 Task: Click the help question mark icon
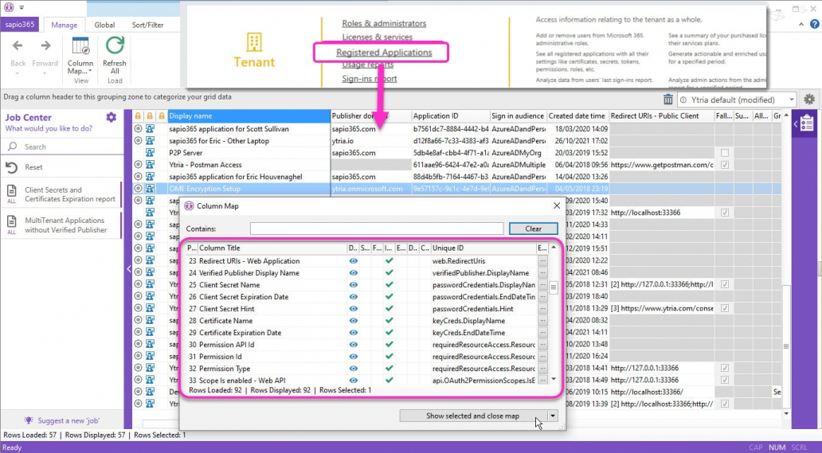[814, 24]
